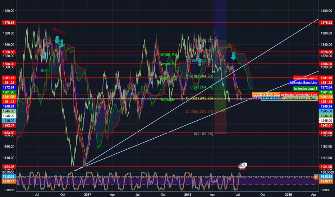Click the 1183.90 price label on the right axis
The width and height of the screenshot is (335, 197).
tap(326, 133)
